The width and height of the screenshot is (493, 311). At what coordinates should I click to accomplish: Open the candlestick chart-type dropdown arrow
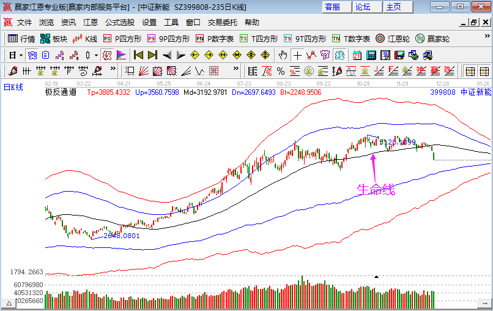coord(96,55)
